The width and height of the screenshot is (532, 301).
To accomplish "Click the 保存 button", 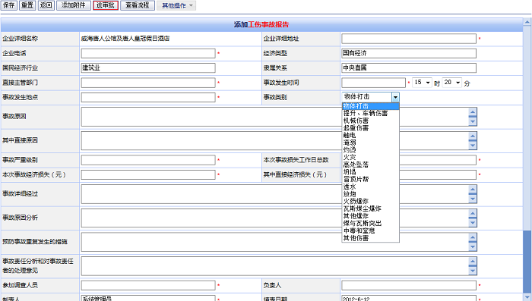I will 9,5.
